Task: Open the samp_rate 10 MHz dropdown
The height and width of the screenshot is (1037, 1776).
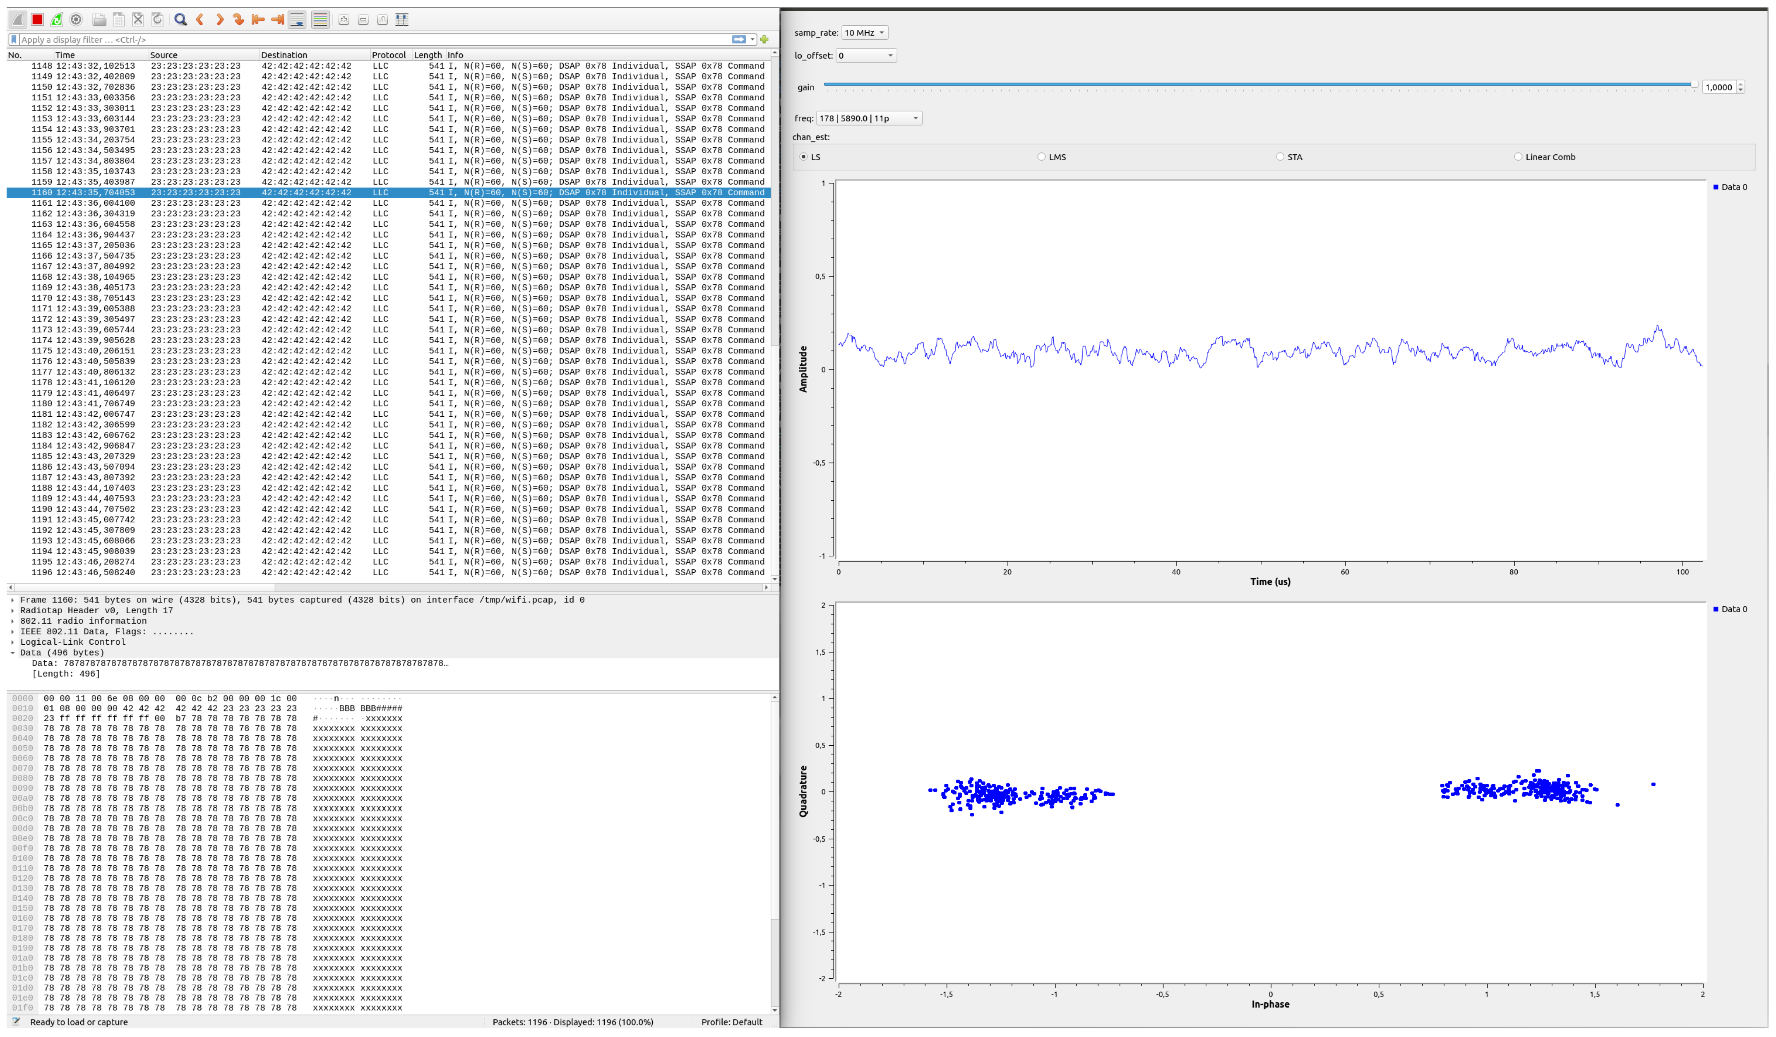Action: click(865, 32)
